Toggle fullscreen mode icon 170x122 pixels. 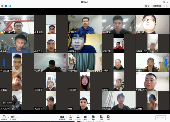(x=167, y=6)
